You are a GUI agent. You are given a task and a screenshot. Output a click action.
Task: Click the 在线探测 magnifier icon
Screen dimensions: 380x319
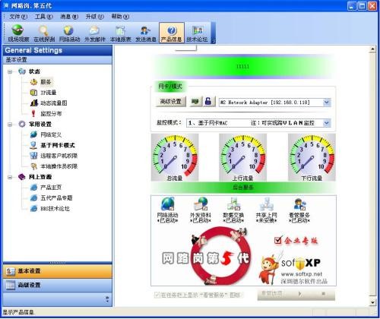pos(44,33)
